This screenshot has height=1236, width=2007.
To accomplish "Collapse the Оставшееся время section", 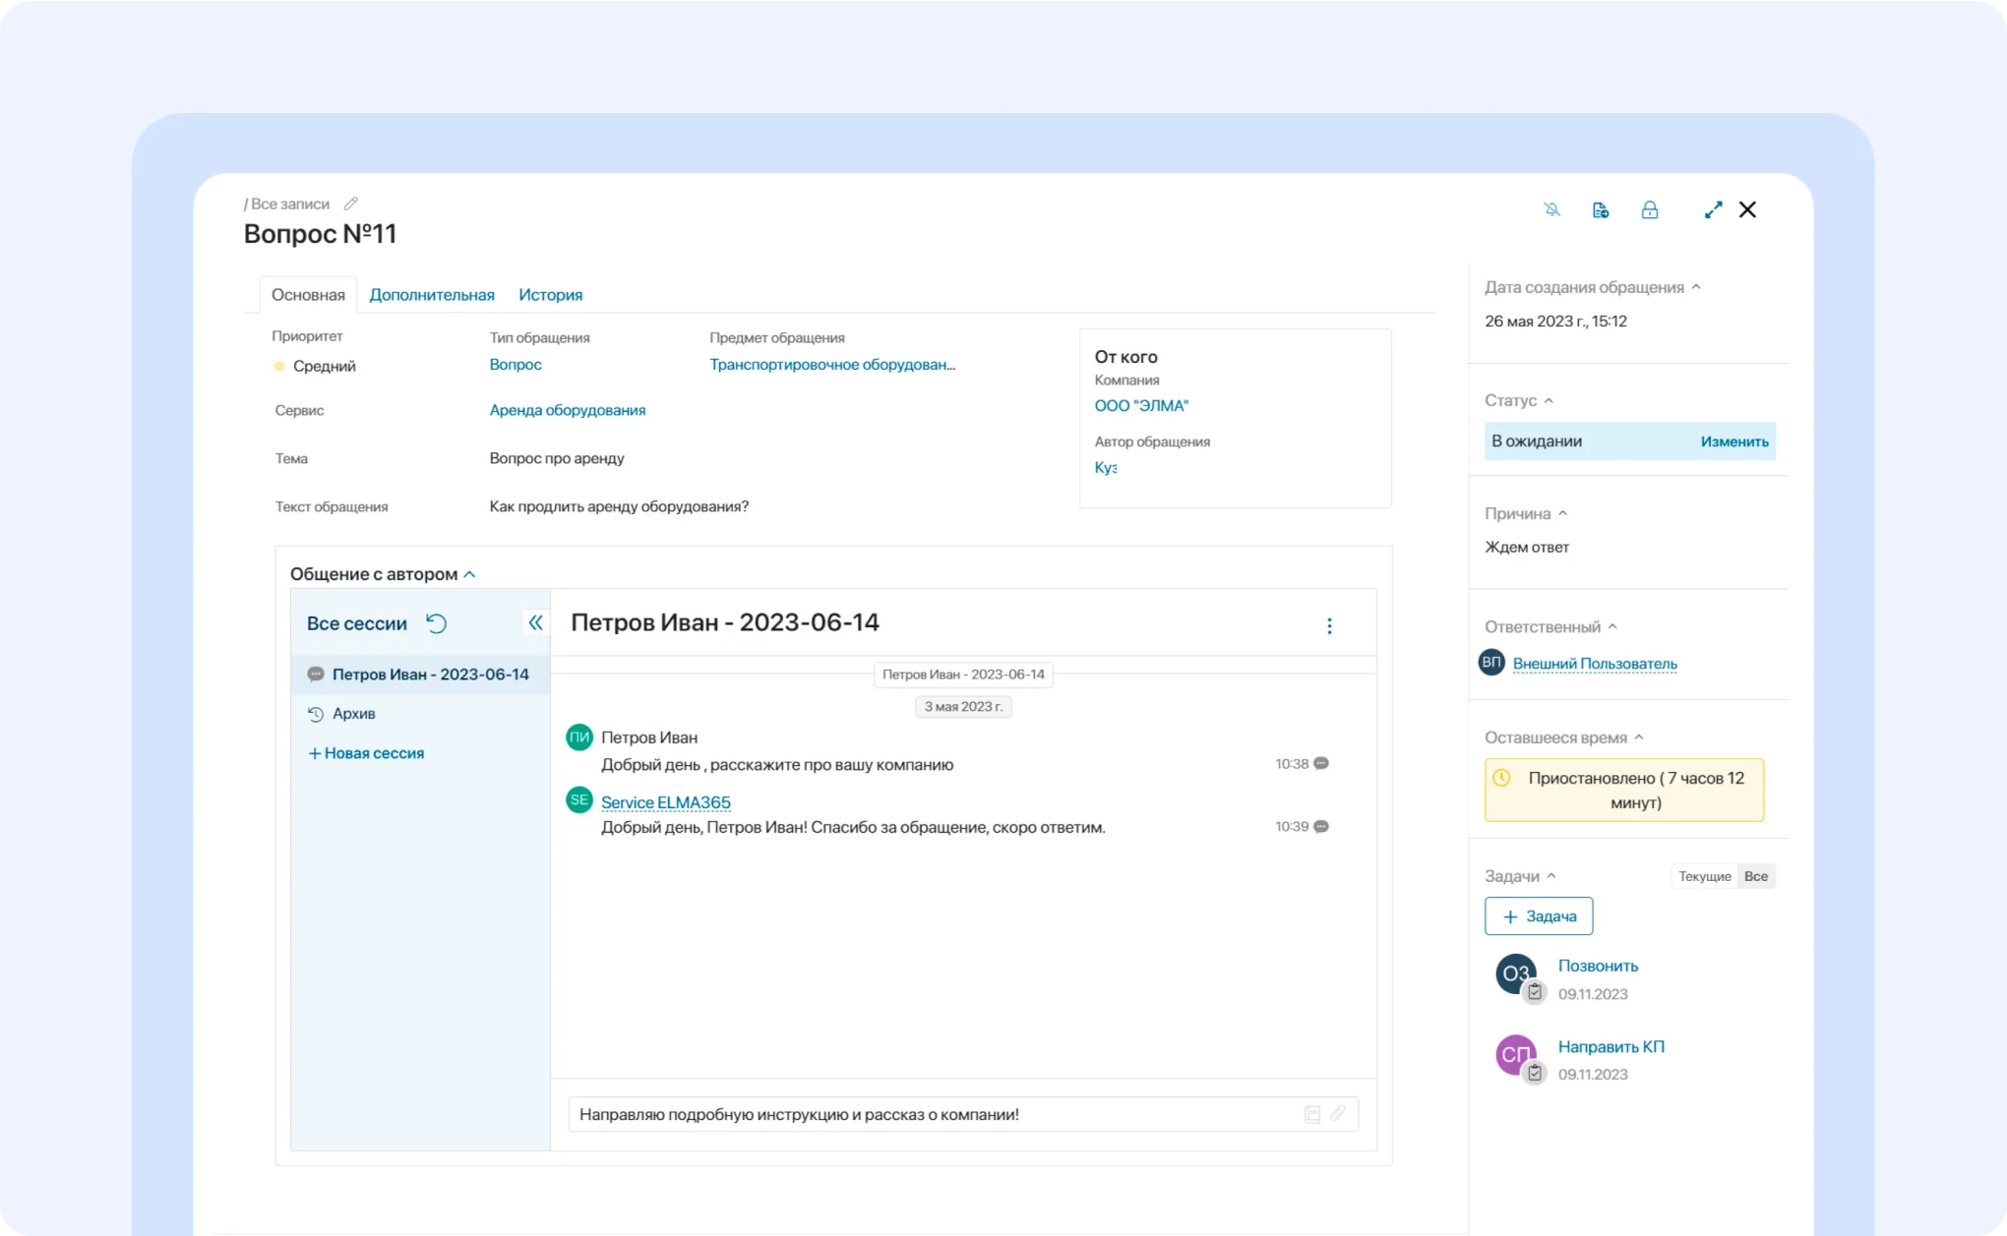I will click(x=1640, y=736).
